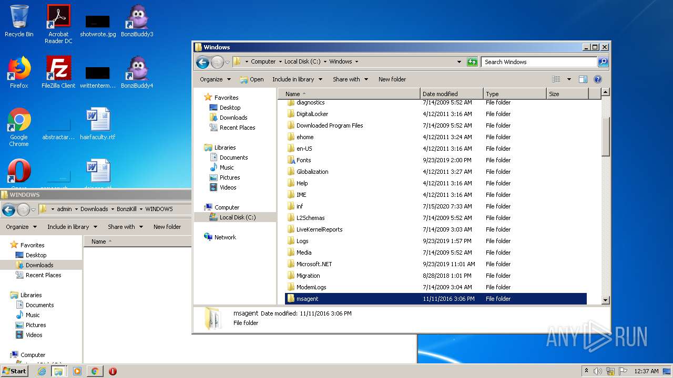Screen dimensions: 673x378
Task: Select Downloaded Program Files folder
Action: [330, 125]
